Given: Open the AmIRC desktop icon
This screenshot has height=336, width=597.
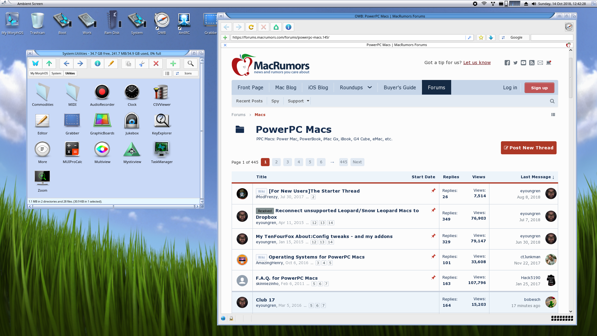Looking at the screenshot, I should pyautogui.click(x=184, y=23).
